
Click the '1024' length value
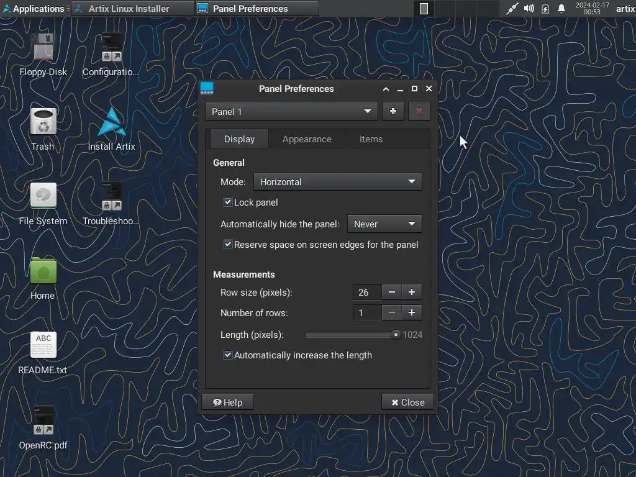pyautogui.click(x=412, y=335)
